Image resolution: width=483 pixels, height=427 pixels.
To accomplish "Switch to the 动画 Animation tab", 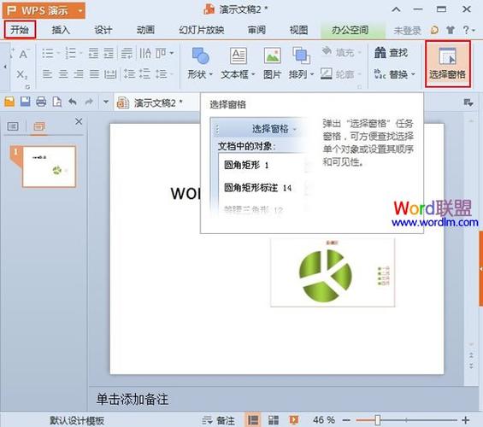I will [145, 30].
